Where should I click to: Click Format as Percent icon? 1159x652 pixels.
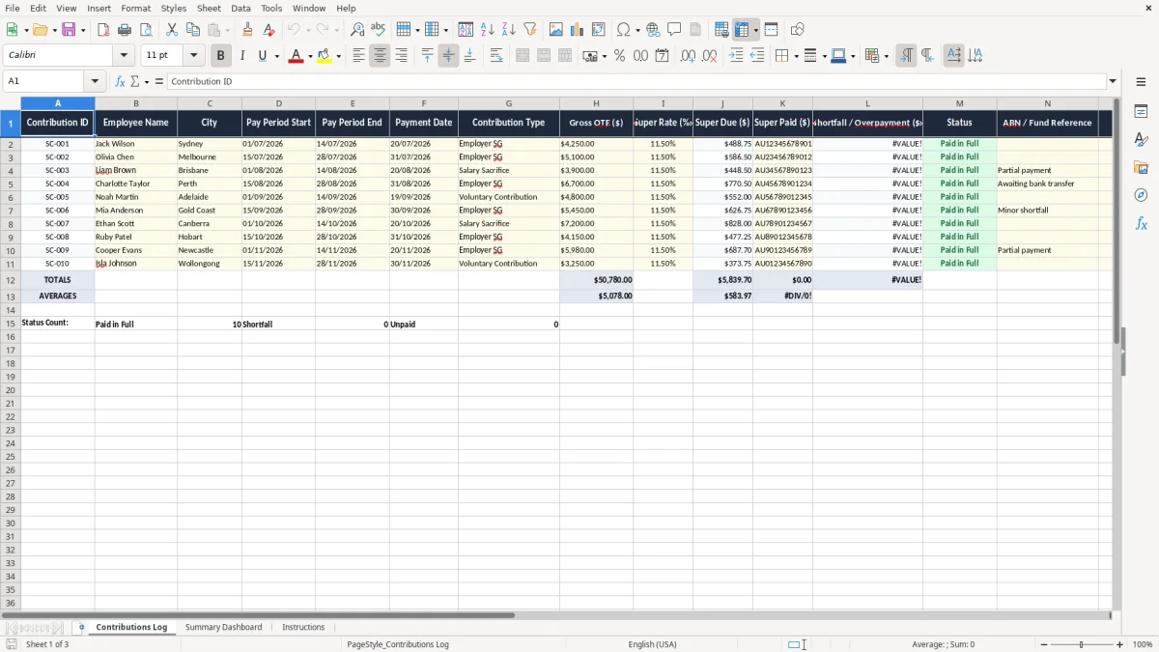coord(619,56)
